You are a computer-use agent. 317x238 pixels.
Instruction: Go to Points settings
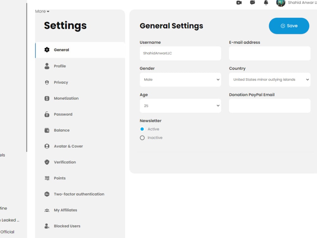[x=80, y=178]
